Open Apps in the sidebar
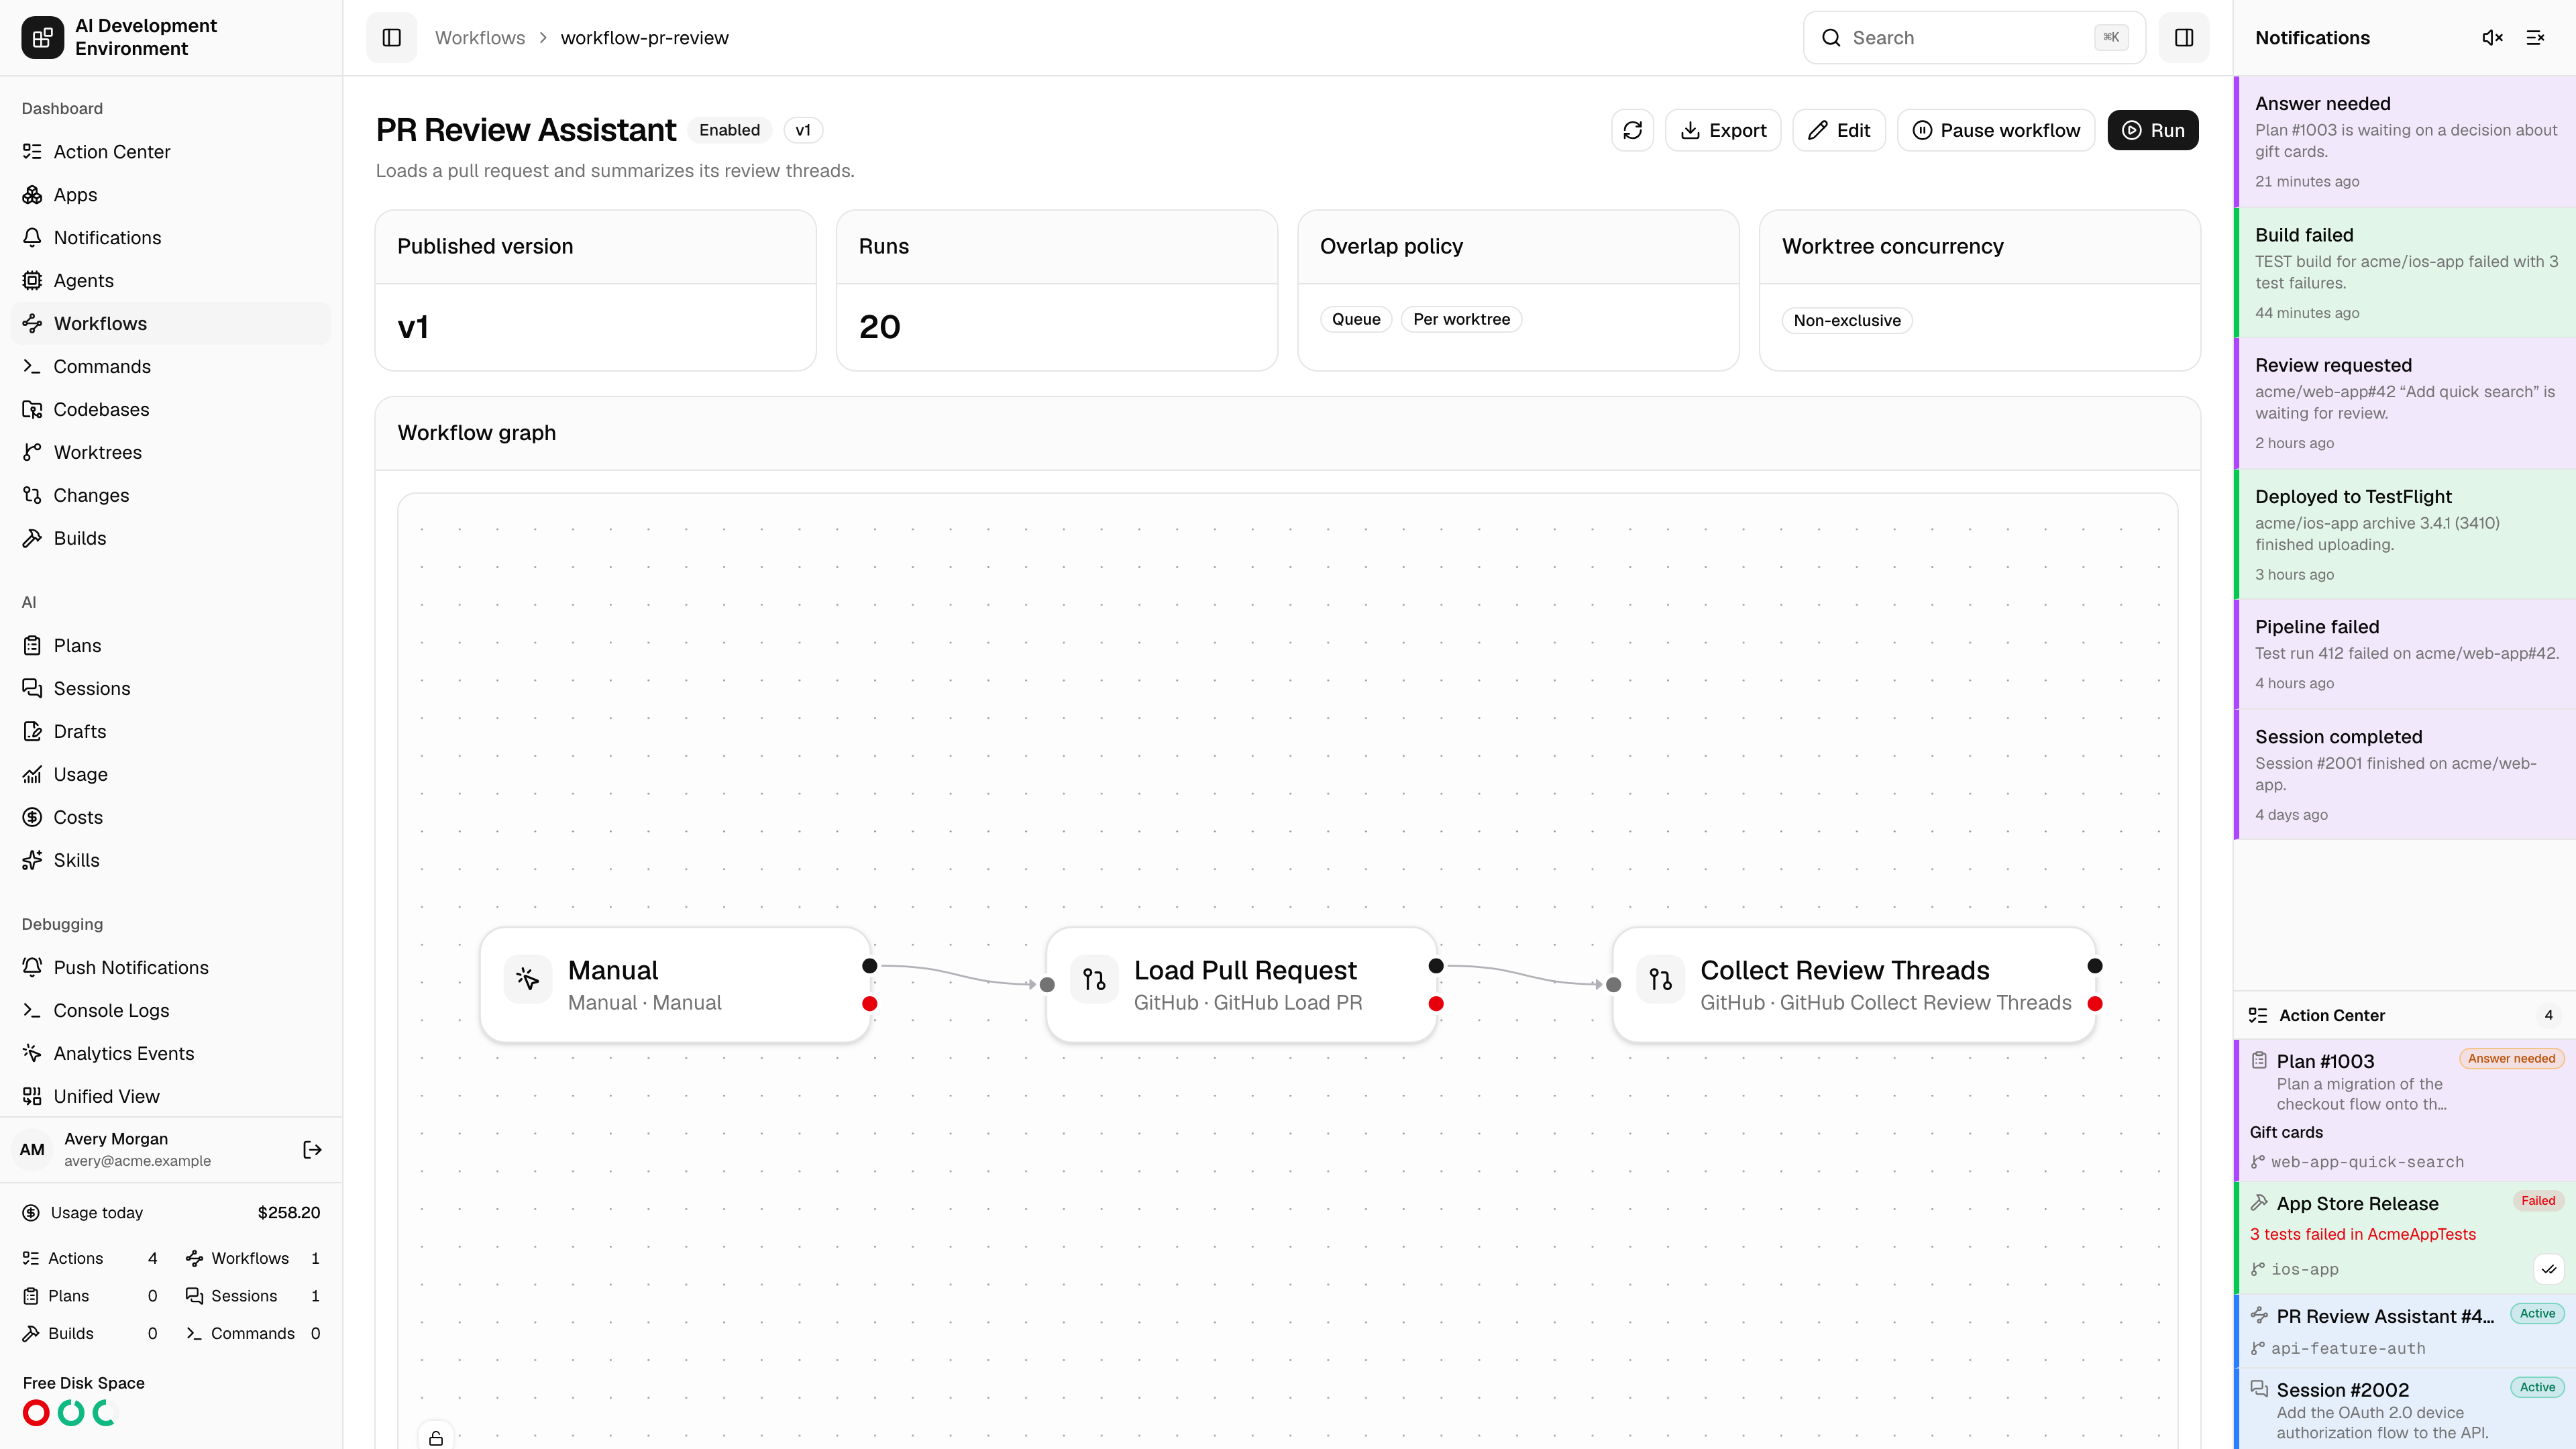 click(170, 194)
